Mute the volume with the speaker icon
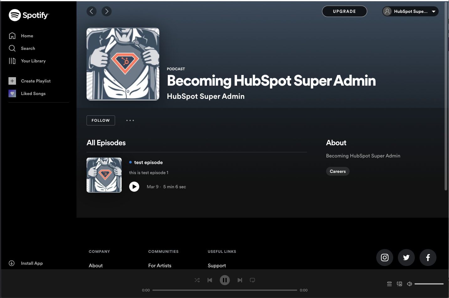This screenshot has height=298, width=449. 409,284
